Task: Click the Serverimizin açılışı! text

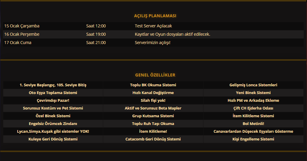Action: point(152,43)
